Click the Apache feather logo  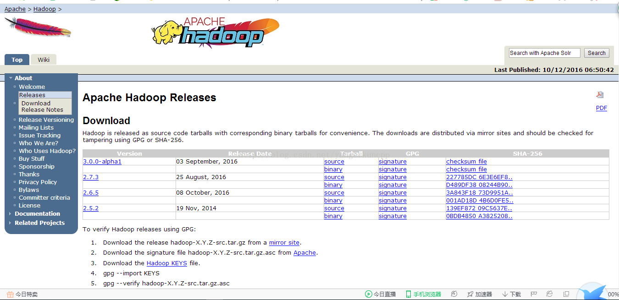pyautogui.click(x=38, y=27)
